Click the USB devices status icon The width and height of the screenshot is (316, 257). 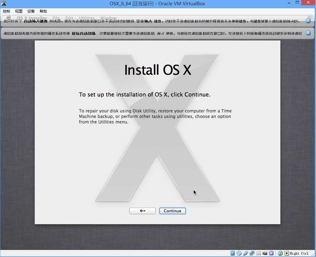coord(246,253)
